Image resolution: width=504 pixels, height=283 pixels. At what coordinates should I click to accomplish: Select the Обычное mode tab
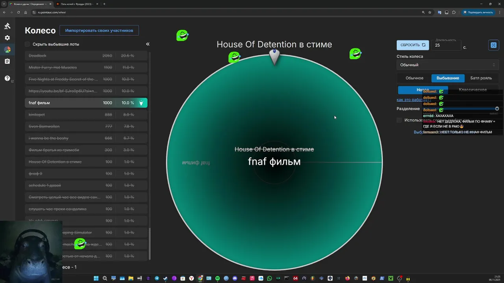click(414, 78)
